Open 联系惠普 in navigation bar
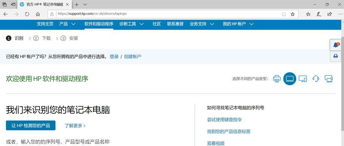 click(x=175, y=24)
